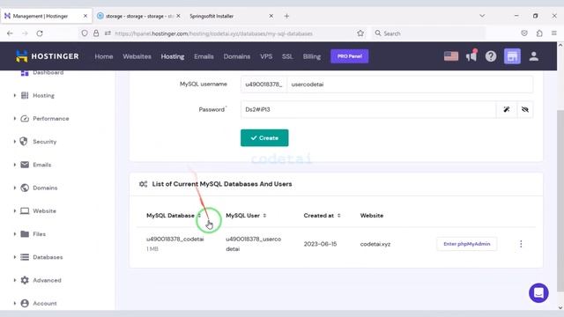
Task: Open the user profile icon
Action: click(x=534, y=56)
